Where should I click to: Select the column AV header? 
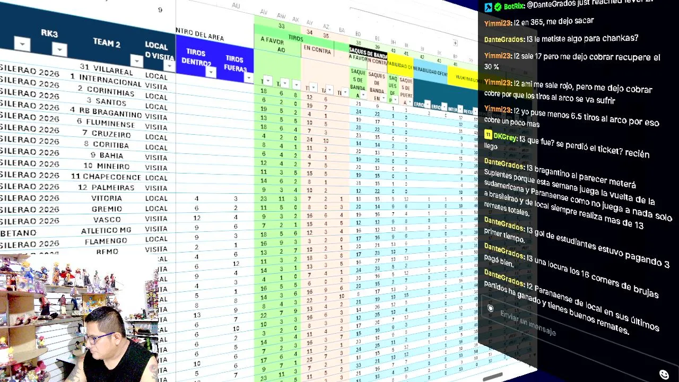[x=264, y=12]
